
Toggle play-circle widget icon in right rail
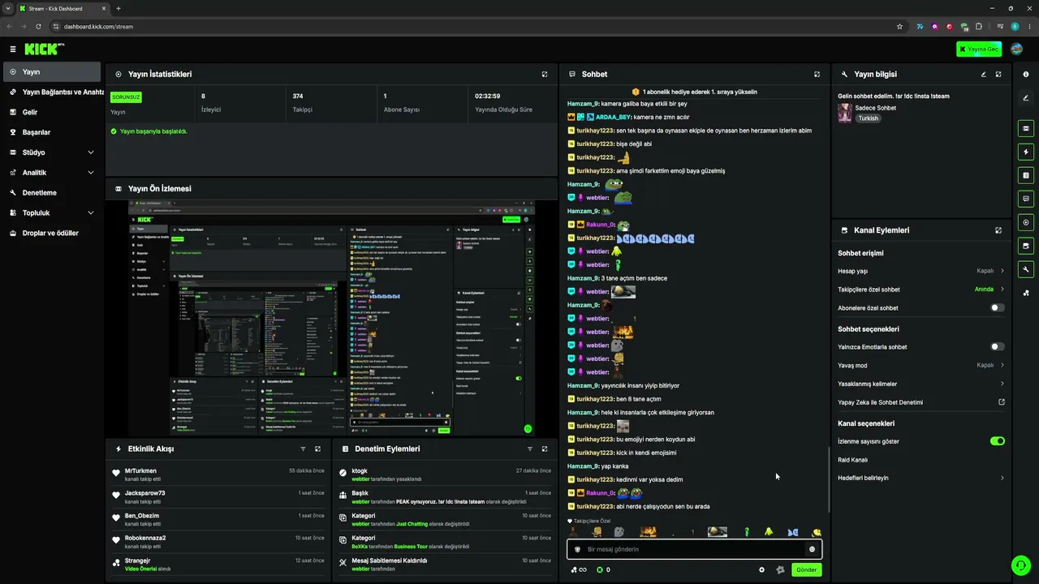(x=1026, y=222)
